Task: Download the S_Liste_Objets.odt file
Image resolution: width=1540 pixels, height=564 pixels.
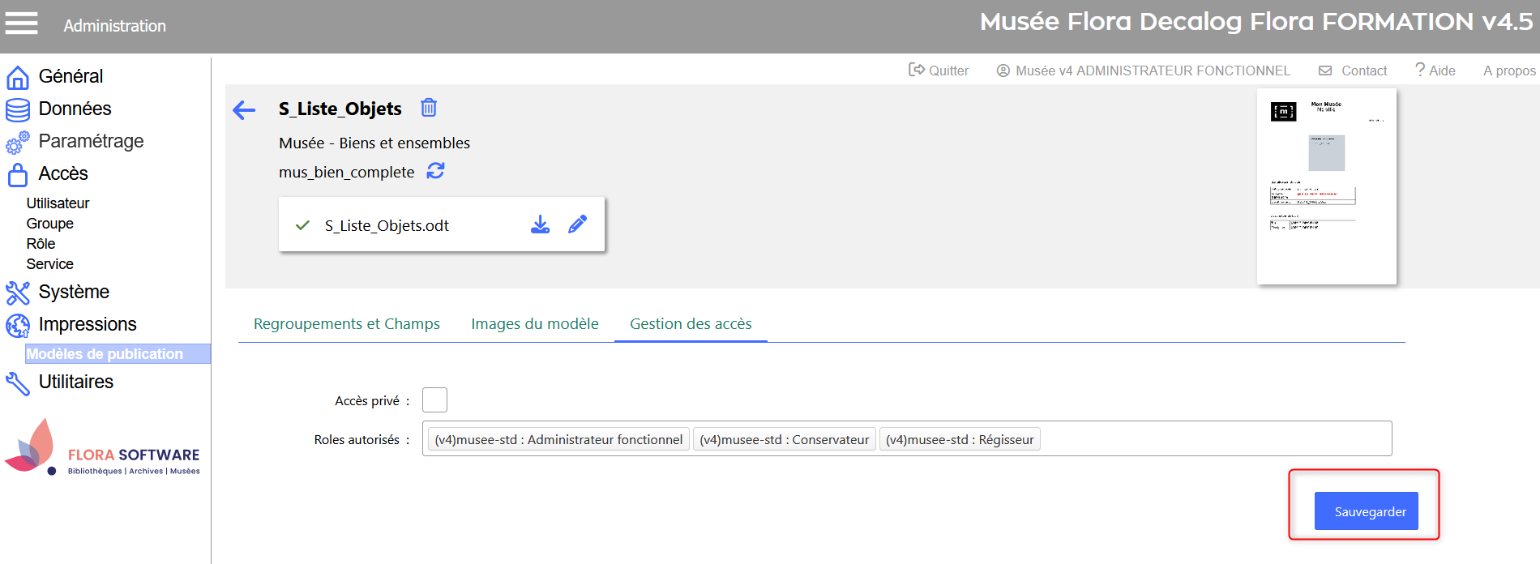Action: click(540, 224)
